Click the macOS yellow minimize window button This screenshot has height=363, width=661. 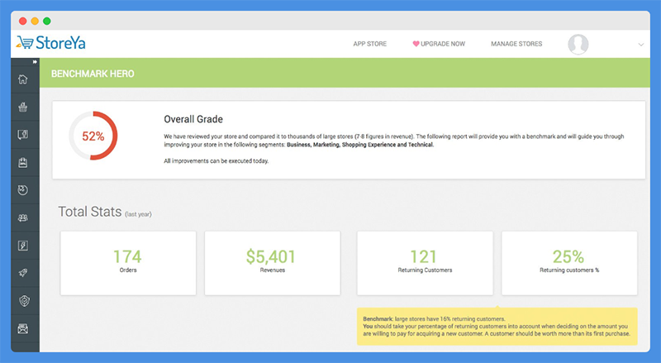pos(35,21)
